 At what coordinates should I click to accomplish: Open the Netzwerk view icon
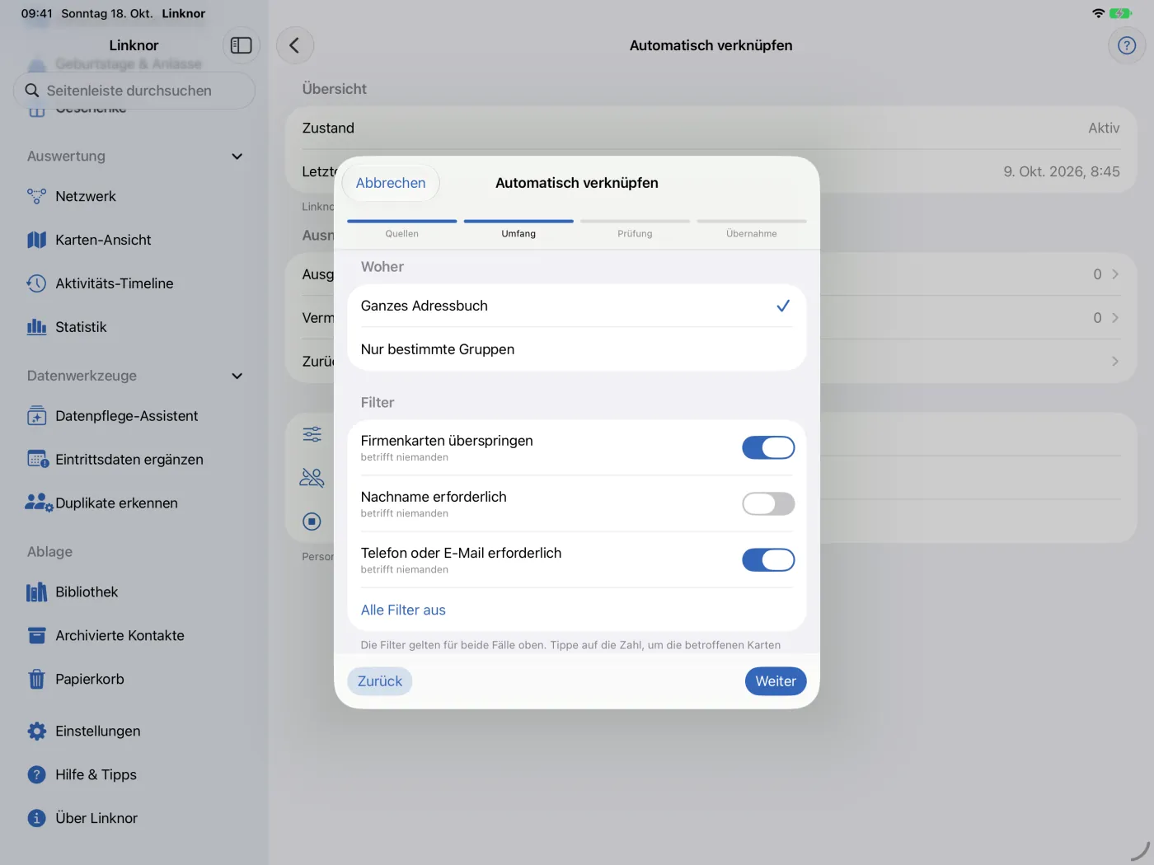36,196
